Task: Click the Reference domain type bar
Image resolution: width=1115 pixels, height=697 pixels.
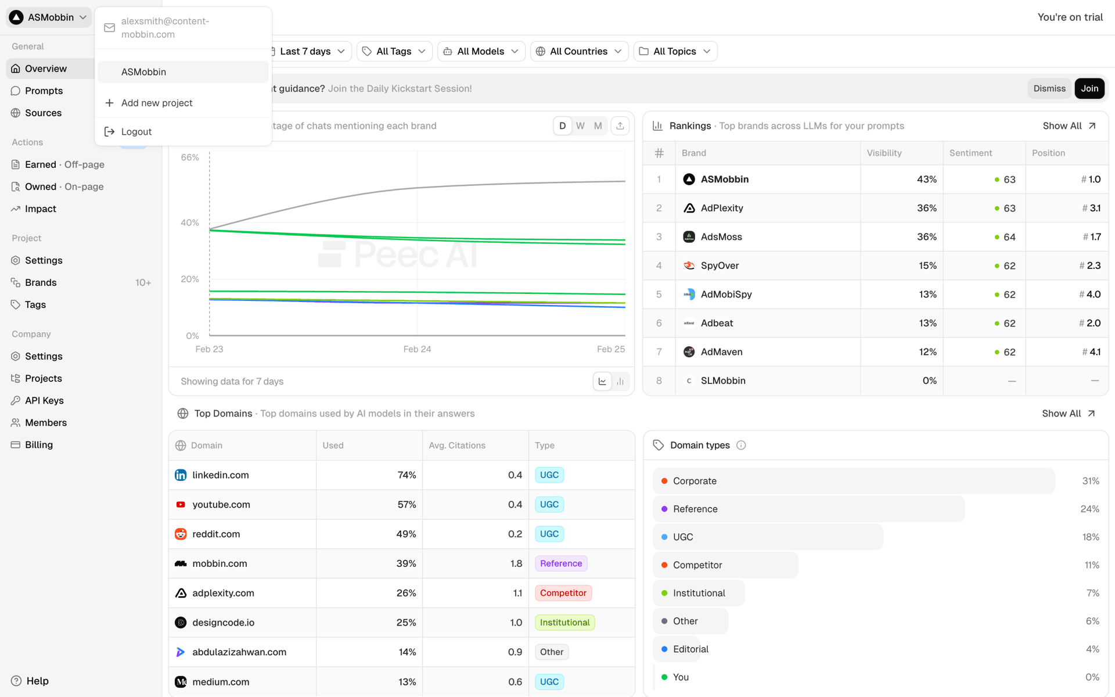Action: pyautogui.click(x=809, y=509)
